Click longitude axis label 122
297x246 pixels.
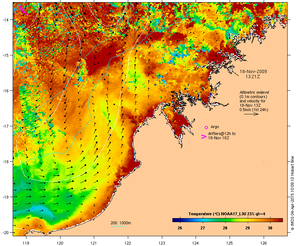[128, 243]
